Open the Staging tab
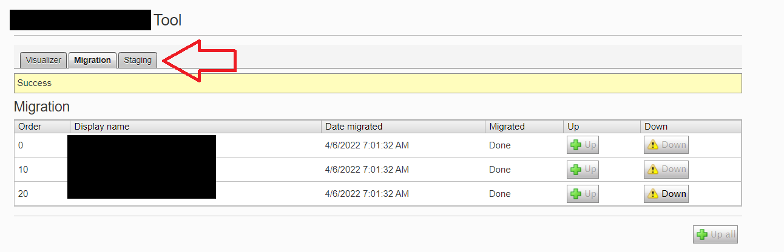This screenshot has height=252, width=784. (138, 60)
